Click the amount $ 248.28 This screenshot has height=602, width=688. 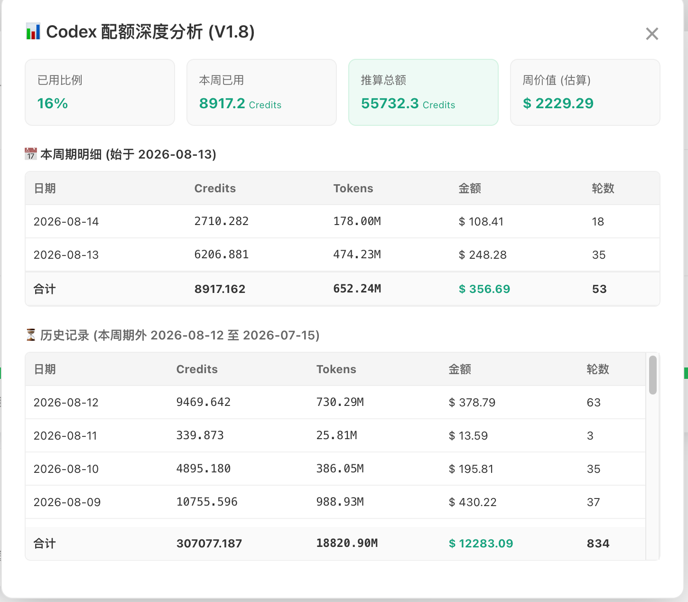point(483,255)
